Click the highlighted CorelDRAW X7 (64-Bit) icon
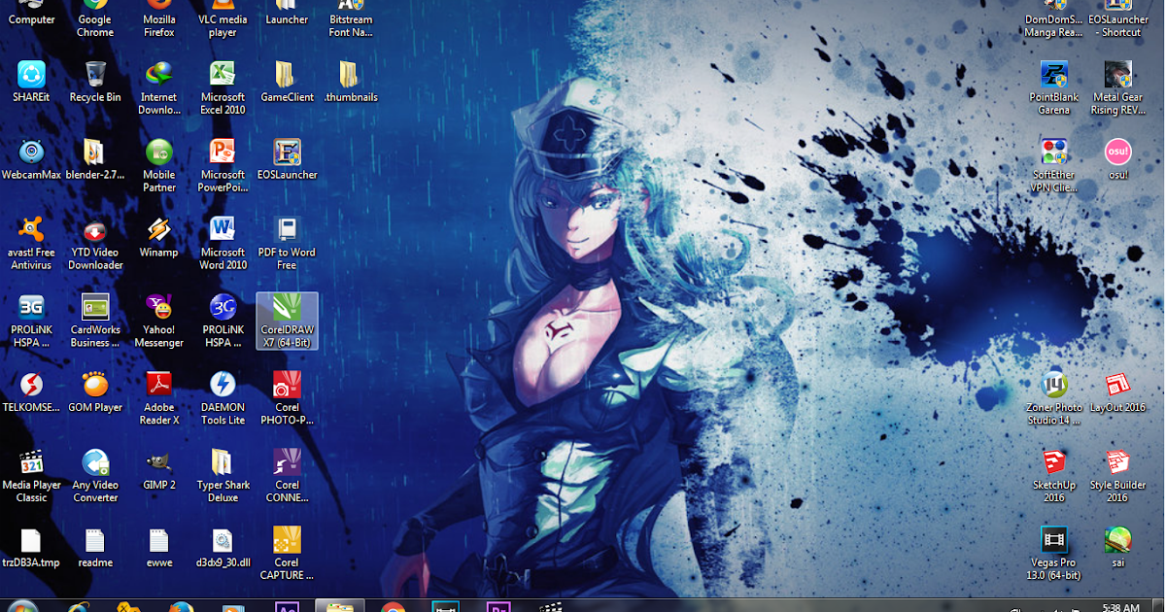This screenshot has width=1166, height=612. coord(287,321)
